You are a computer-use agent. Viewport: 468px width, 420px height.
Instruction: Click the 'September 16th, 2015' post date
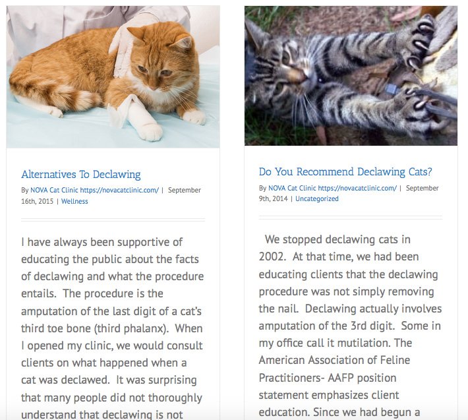(111, 196)
